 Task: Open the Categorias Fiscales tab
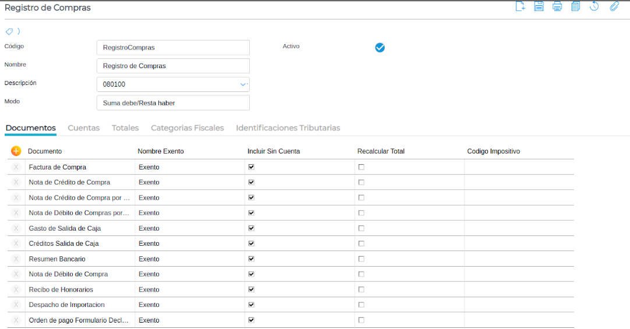[187, 128]
